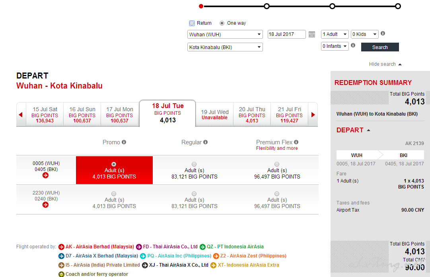Image resolution: width=430 pixels, height=277 pixels.
Task: Click the black XJ Thai AirAsia X legend icon
Action: tap(145, 265)
